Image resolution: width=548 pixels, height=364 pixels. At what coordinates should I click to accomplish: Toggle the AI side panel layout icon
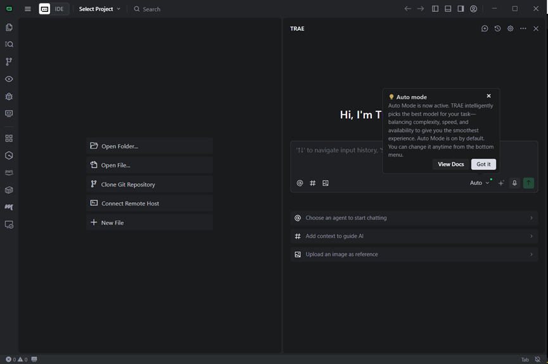point(461,9)
